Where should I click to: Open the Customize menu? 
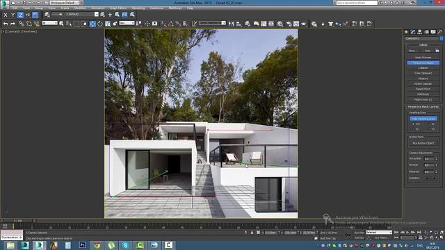coord(156,8)
